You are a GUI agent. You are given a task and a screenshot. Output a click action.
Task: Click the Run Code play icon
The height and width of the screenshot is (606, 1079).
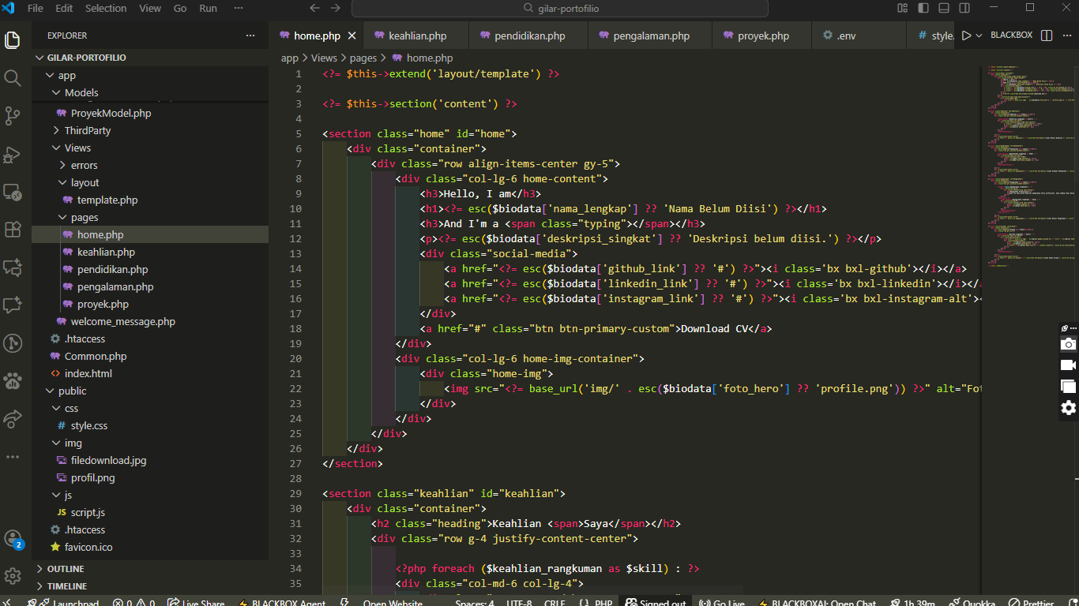click(965, 36)
